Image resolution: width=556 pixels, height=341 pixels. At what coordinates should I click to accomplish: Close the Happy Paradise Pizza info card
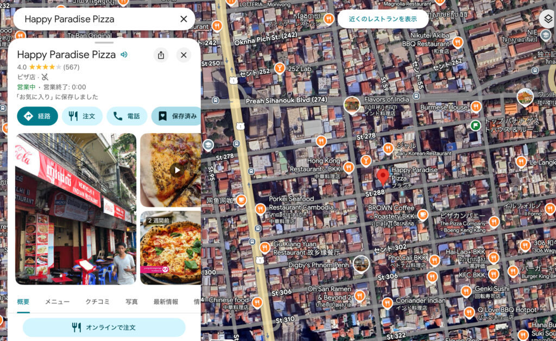(184, 55)
